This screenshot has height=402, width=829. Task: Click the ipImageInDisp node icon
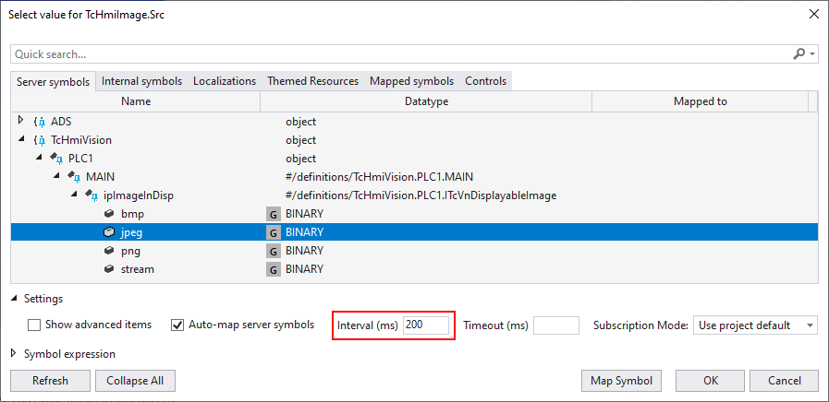click(91, 195)
